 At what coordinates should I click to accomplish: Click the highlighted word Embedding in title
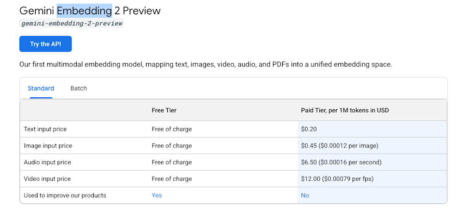click(x=85, y=11)
